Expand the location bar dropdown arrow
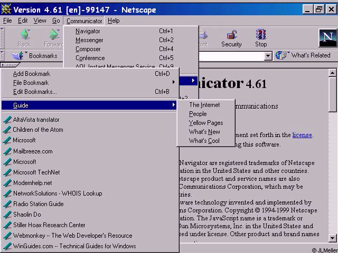Screen dimensions: 338x253 [x=268, y=56]
